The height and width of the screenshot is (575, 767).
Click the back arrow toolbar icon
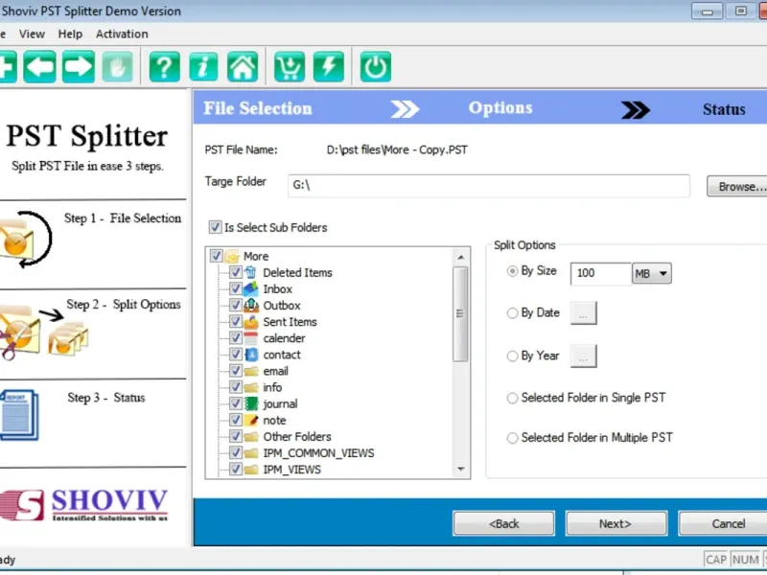[x=39, y=66]
